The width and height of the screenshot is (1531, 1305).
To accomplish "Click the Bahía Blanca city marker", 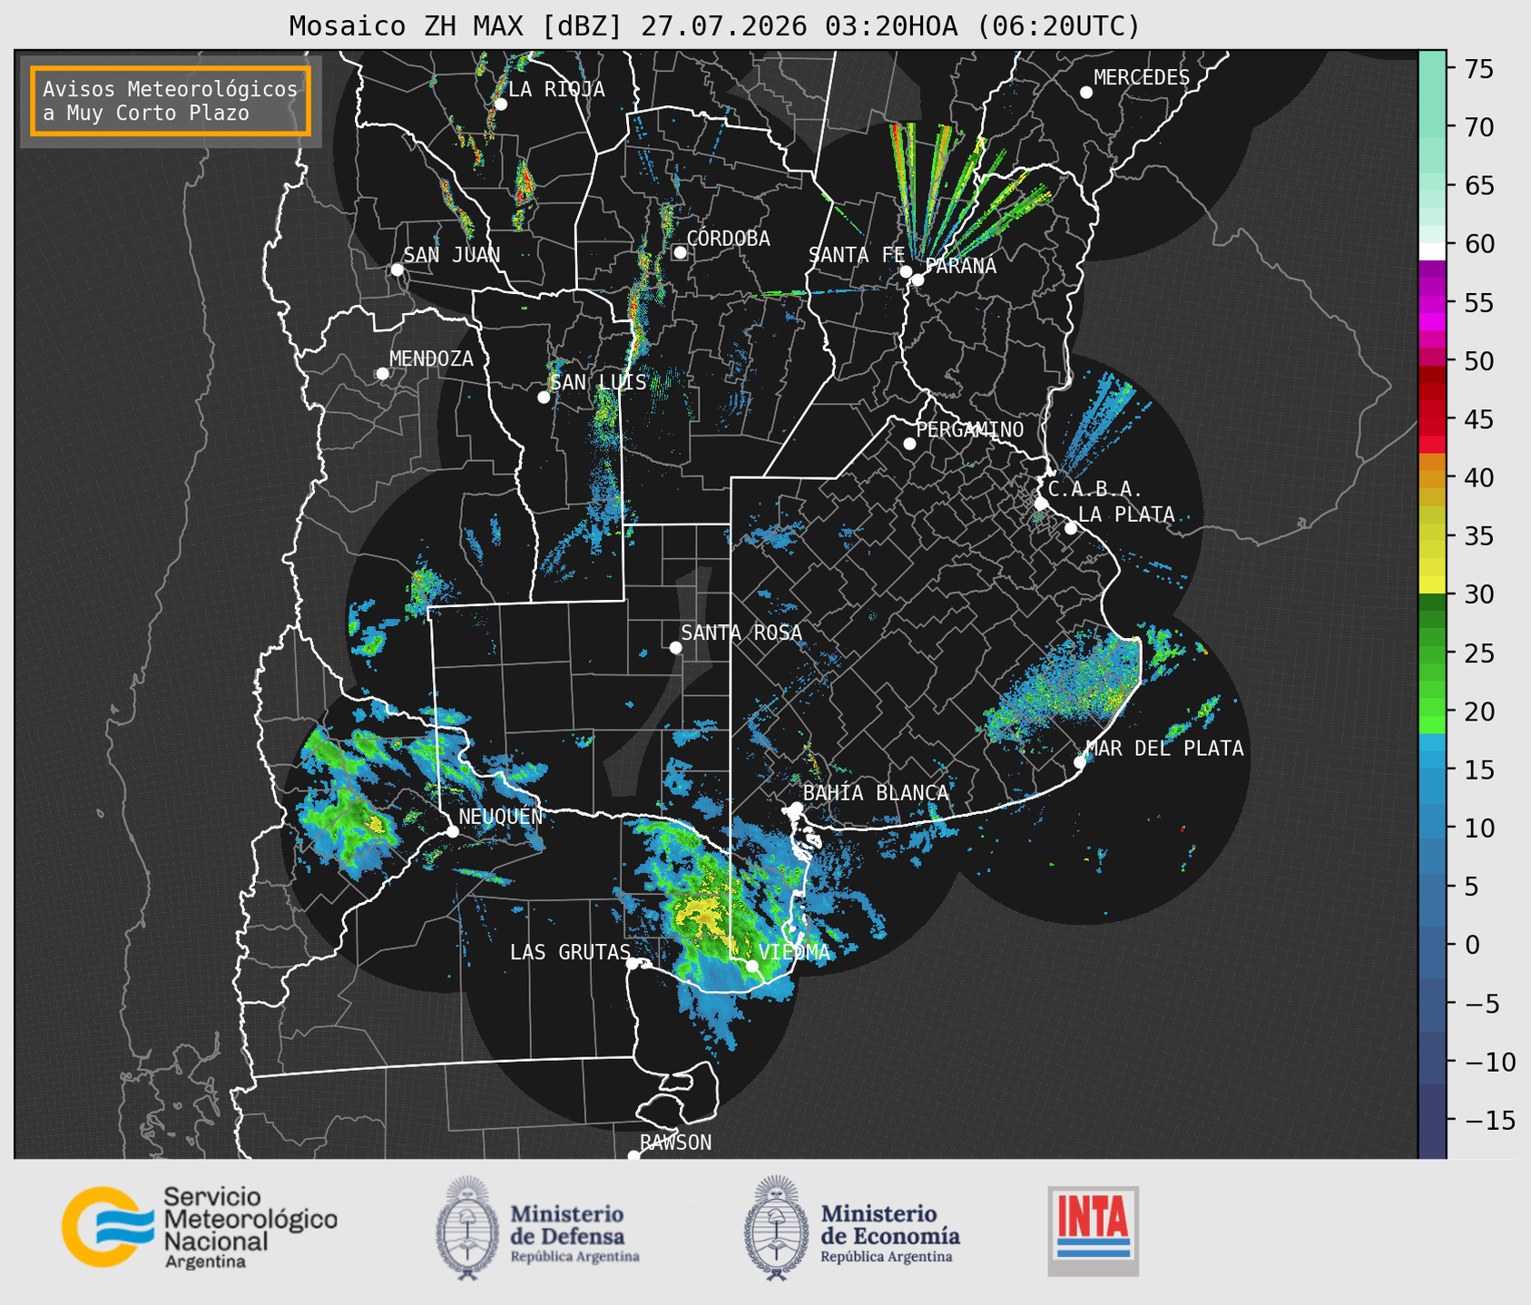I will [796, 808].
